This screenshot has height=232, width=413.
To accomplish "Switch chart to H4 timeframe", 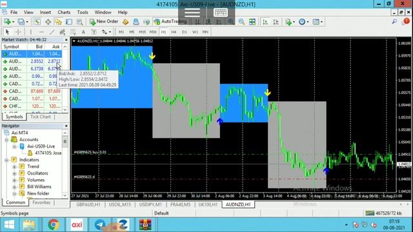I will [x=174, y=32].
